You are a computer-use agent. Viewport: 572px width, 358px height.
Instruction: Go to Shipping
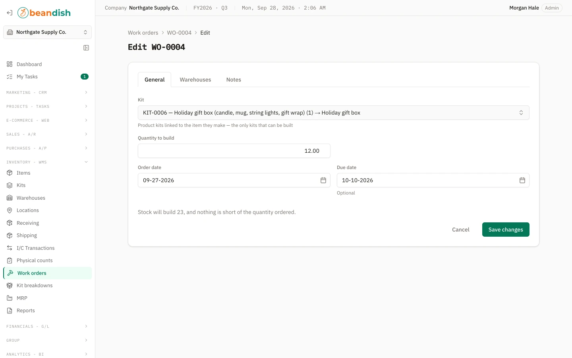tap(47, 235)
